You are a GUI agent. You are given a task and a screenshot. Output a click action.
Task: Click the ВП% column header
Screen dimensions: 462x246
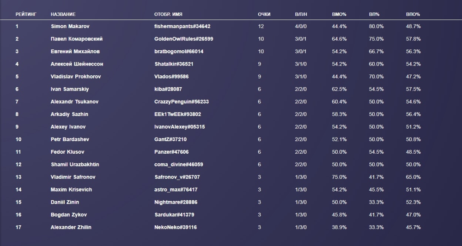click(x=374, y=14)
